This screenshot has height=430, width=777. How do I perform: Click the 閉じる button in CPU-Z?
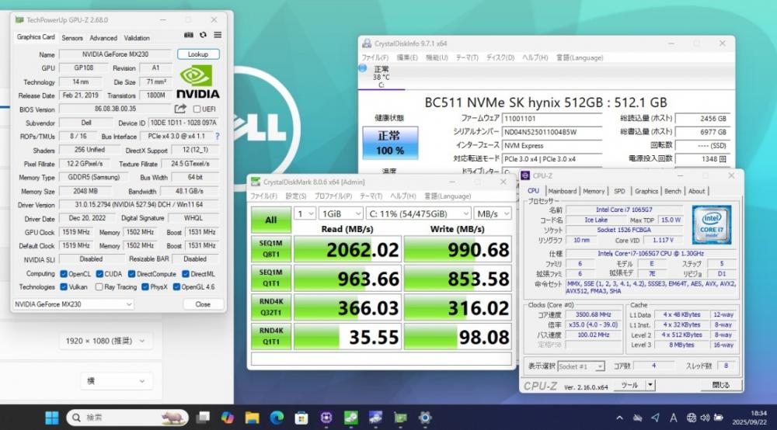tap(721, 385)
